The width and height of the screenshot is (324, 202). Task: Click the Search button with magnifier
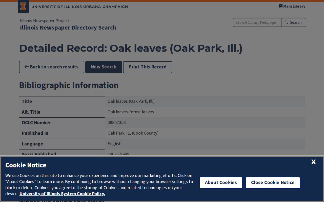point(294,22)
